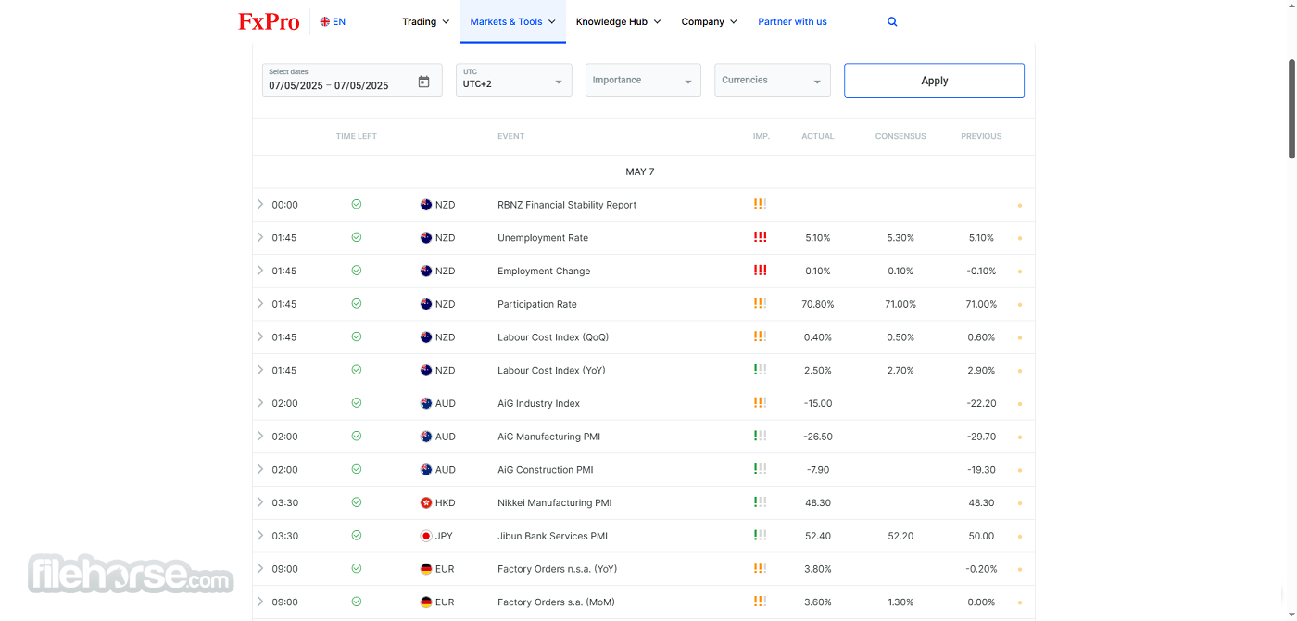Open the Trading menu
Viewport: 1297px width, 621px height.
tap(425, 21)
